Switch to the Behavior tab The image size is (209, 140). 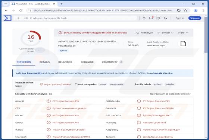pos(87,62)
